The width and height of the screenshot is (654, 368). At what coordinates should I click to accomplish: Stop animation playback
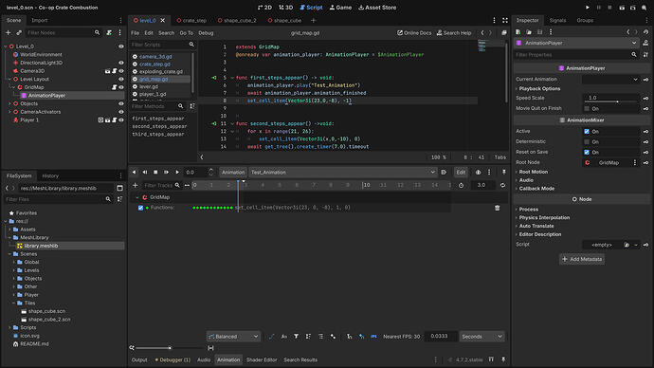click(x=155, y=172)
